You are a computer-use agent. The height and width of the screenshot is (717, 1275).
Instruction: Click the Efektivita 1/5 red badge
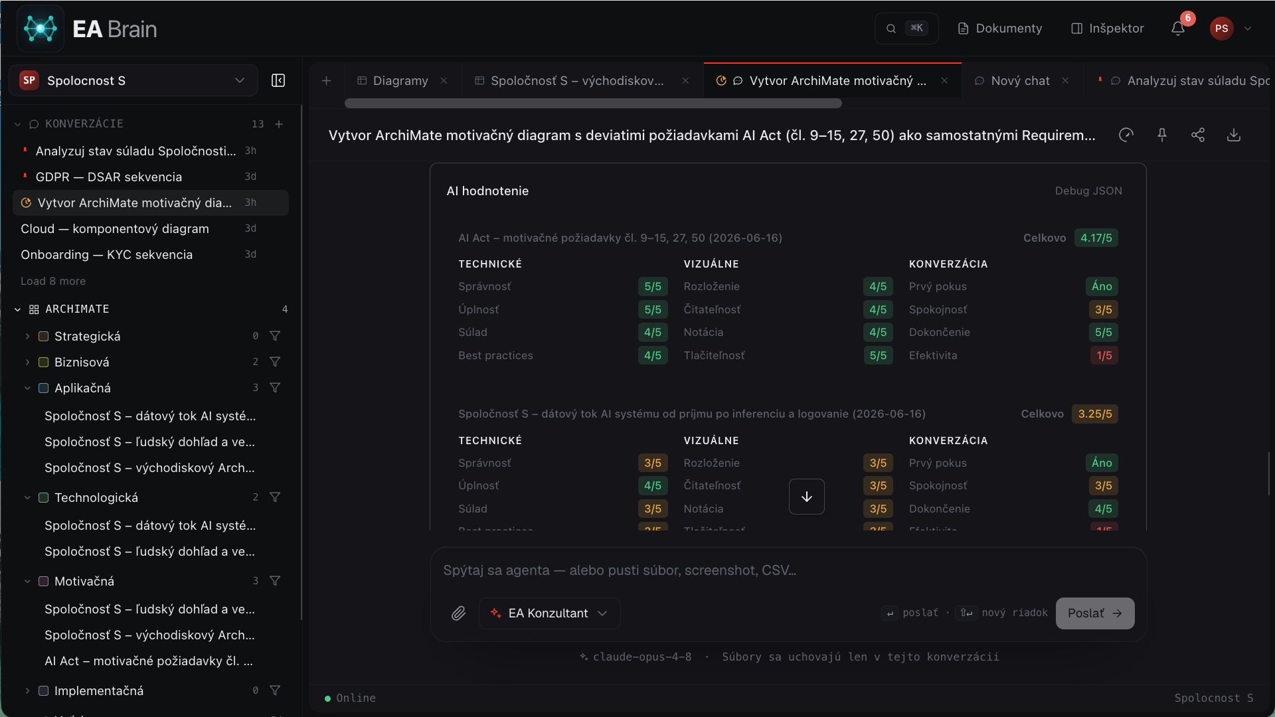1104,355
